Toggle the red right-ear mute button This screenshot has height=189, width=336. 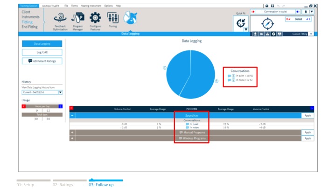point(253,11)
